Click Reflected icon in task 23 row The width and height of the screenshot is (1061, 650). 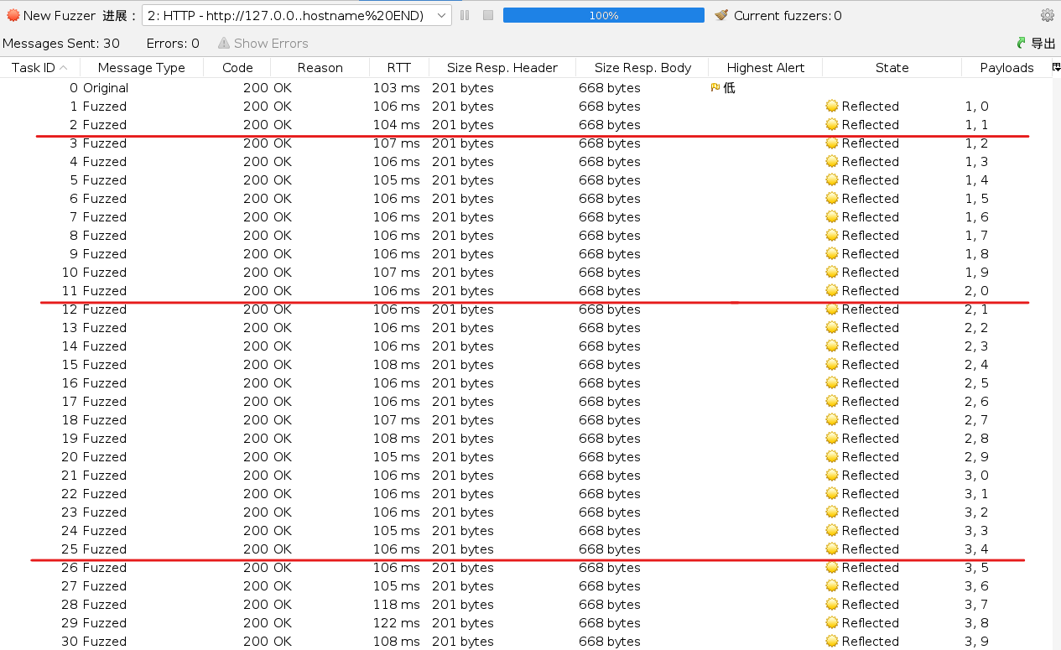[x=832, y=512]
